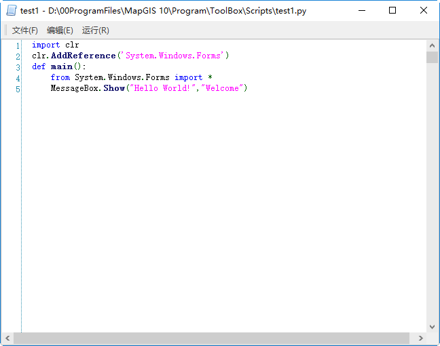Screen dimensions: 440x346
Task: Click line number 3 in the gutter
Action: [x=18, y=67]
